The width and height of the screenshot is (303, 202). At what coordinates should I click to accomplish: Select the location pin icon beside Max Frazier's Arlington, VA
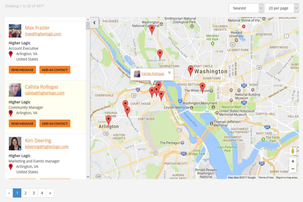tap(11, 54)
